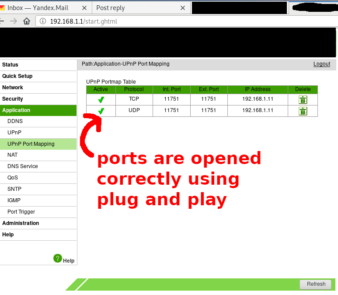Click the Protocol column header
The height and width of the screenshot is (295, 338).
point(134,90)
